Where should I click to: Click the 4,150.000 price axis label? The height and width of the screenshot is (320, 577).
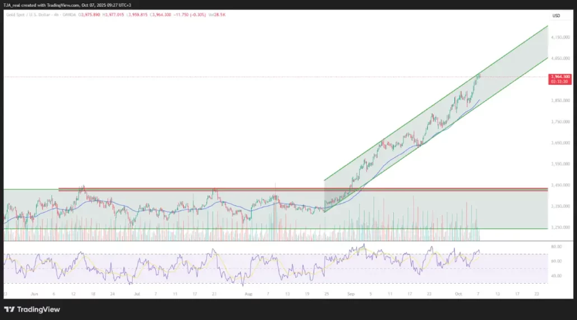pos(560,37)
